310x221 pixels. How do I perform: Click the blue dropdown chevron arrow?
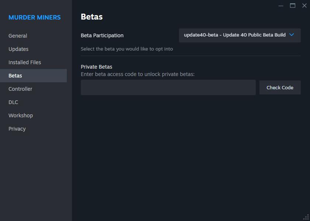coord(292,35)
